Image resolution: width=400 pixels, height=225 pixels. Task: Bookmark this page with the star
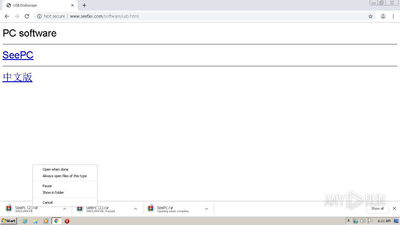pyautogui.click(x=371, y=16)
